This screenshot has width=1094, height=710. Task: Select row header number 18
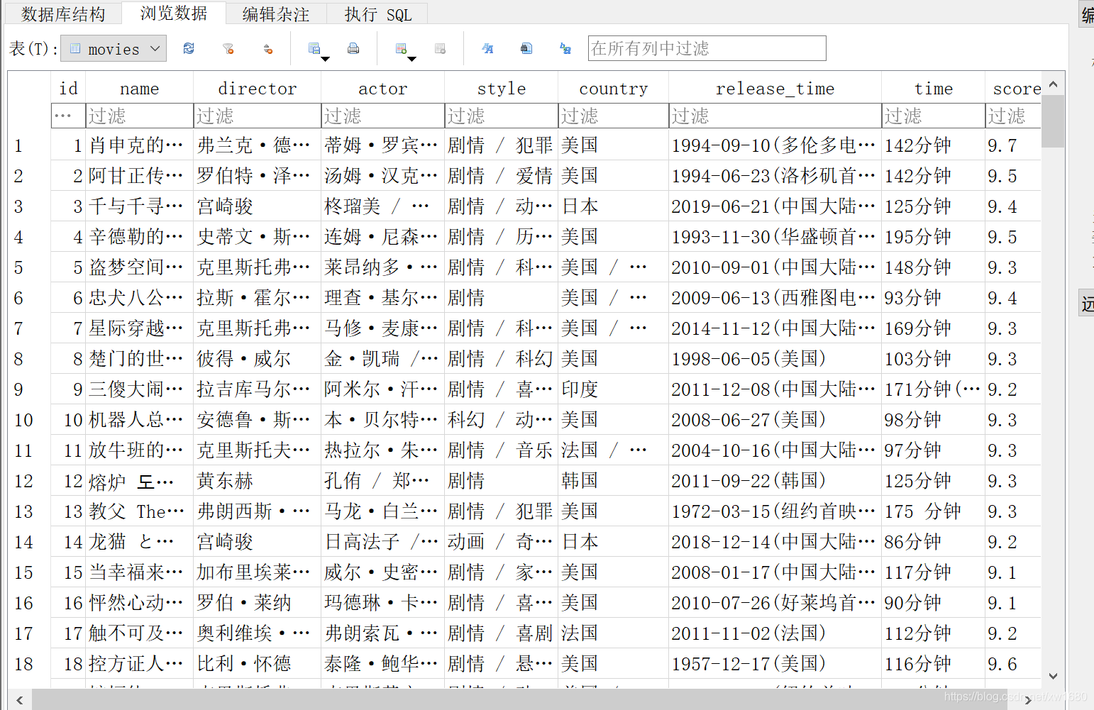coord(29,664)
